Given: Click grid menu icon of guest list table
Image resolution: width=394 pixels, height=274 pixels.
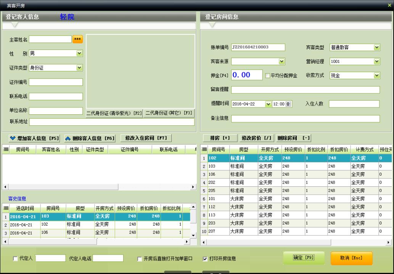Looking at the screenshot, I should point(6,149).
